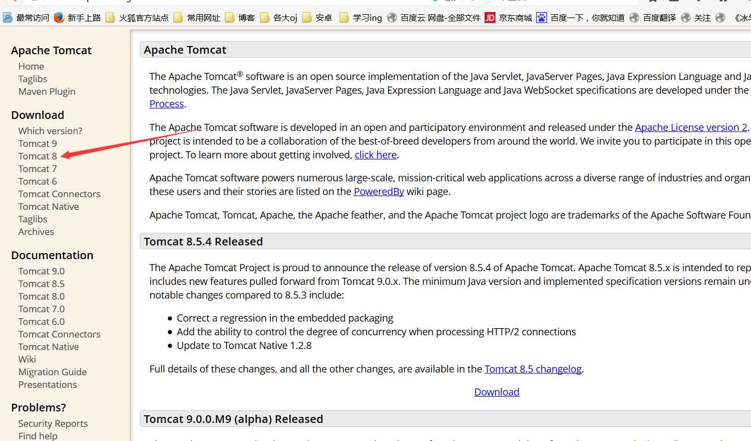
Task: Open the Archives link
Action: point(36,232)
